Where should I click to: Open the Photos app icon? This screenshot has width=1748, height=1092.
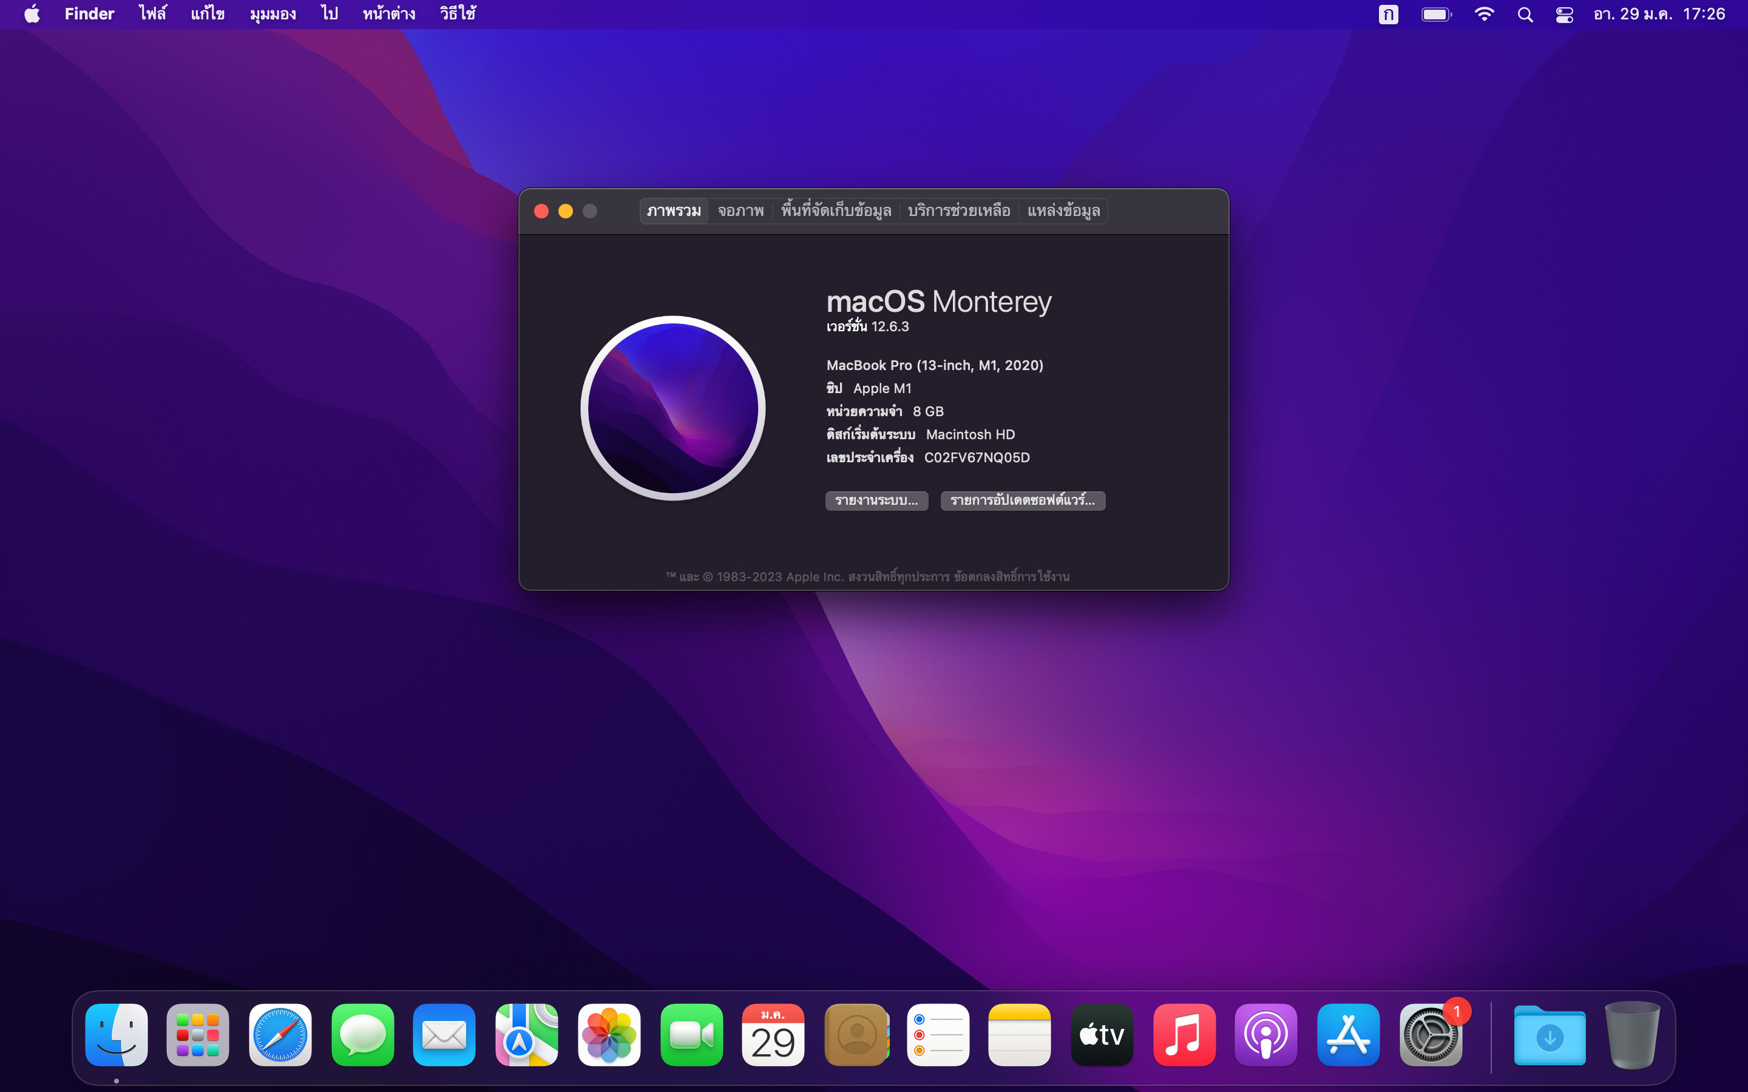click(609, 1035)
